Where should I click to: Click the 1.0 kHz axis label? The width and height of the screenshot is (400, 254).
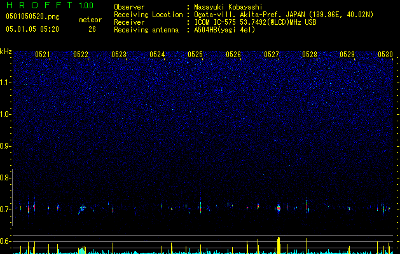click(5, 114)
